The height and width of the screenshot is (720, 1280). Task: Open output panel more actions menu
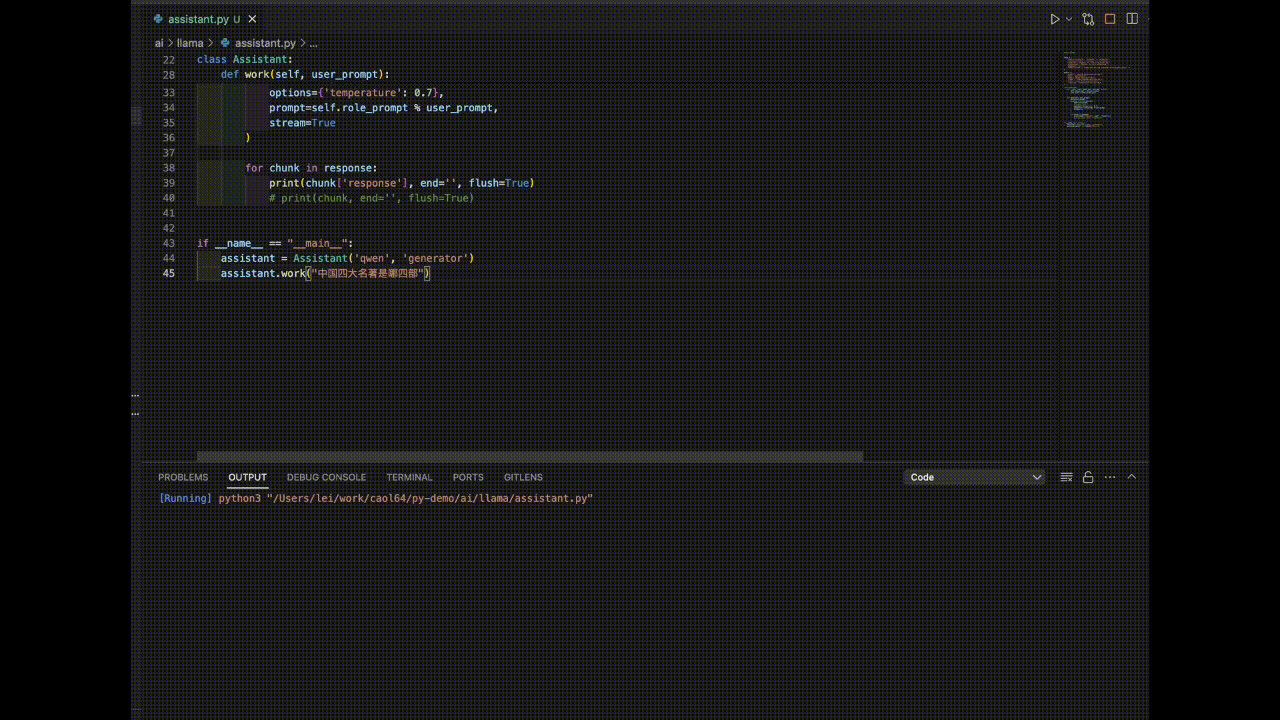click(1110, 477)
